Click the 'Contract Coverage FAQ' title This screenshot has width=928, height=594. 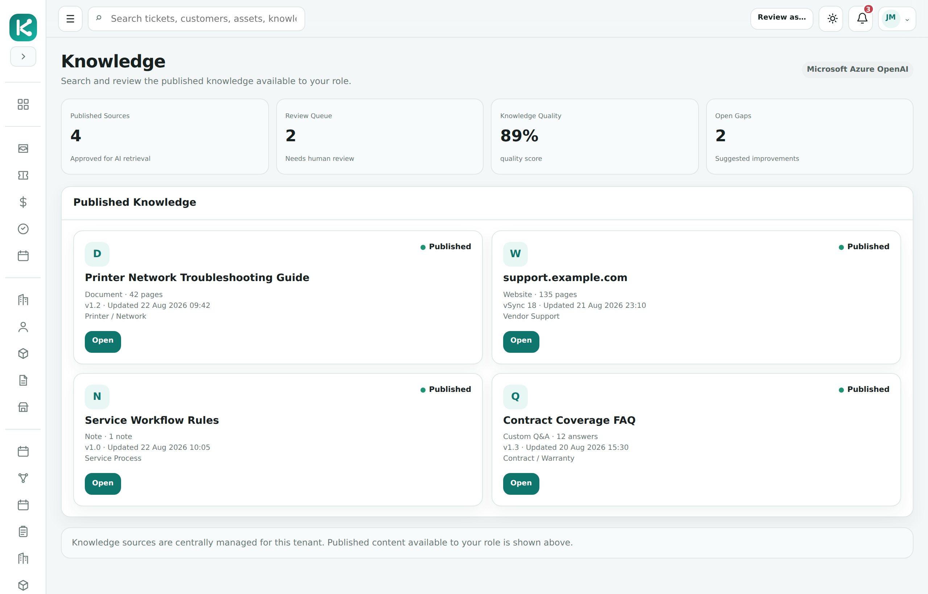569,420
